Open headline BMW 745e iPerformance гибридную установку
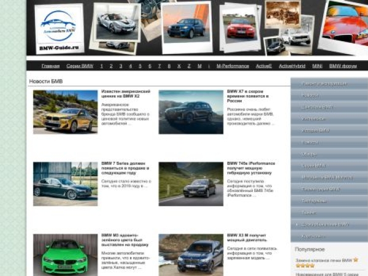The width and height of the screenshot is (368, 276). (x=251, y=168)
